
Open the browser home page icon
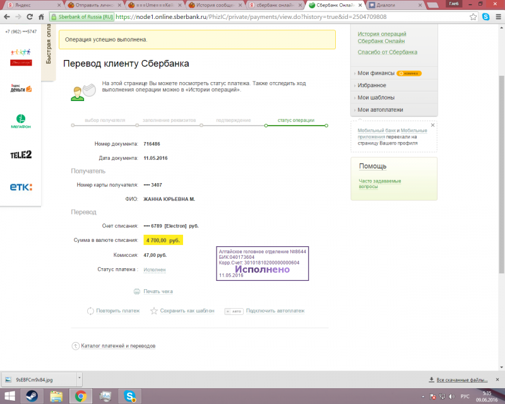tap(41, 17)
